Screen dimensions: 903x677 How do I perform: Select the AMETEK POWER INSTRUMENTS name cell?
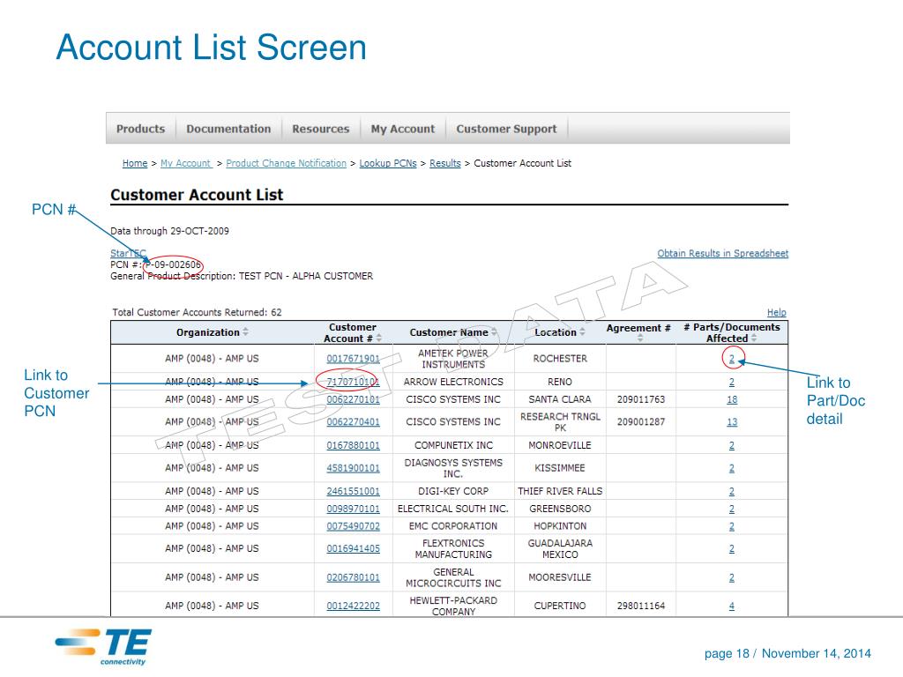click(453, 359)
